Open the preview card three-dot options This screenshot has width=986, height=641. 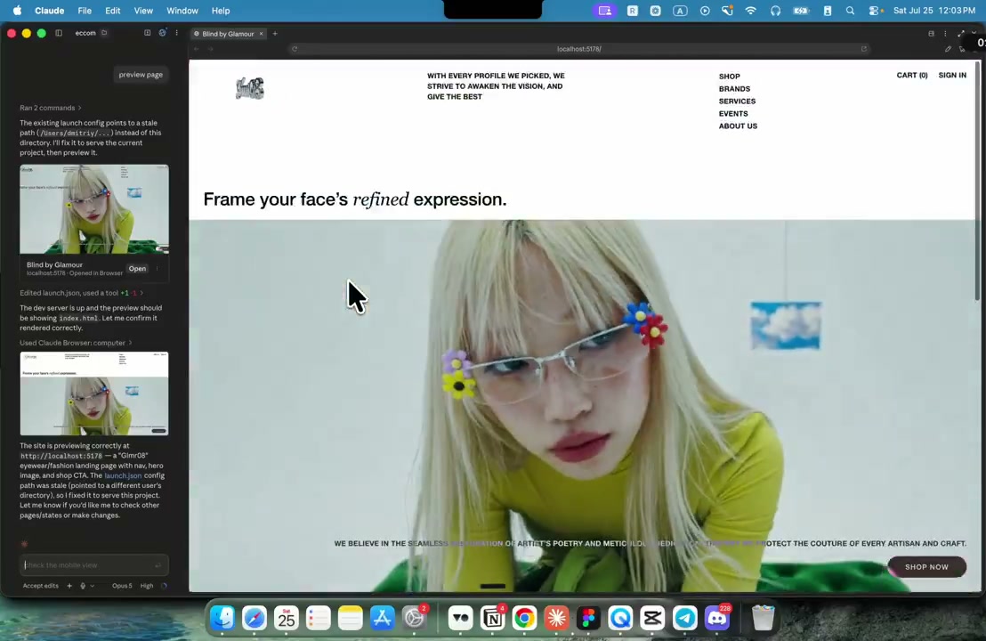coord(158,269)
